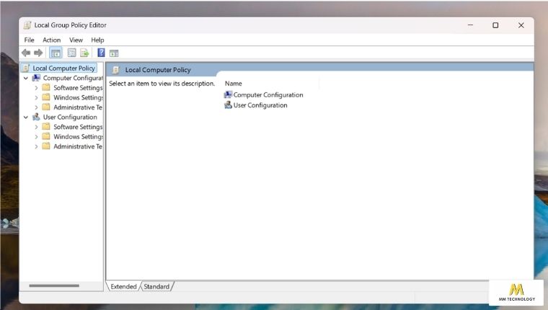
Task: Click folder icon of Computer Configuration Administrative Templates
Action: tap(46, 107)
